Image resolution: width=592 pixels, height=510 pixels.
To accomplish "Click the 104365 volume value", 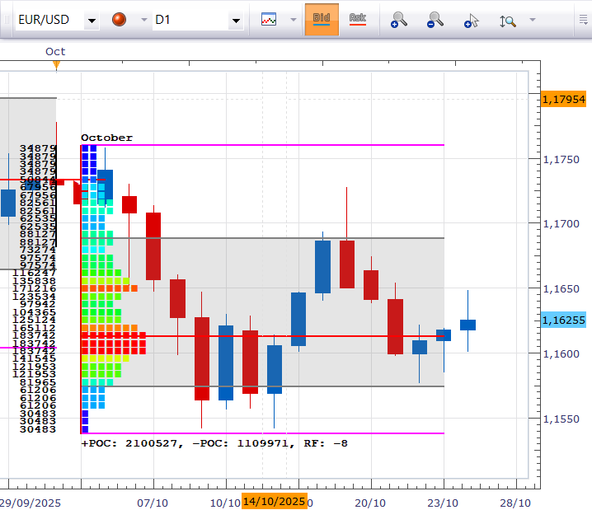I will pos(35,312).
